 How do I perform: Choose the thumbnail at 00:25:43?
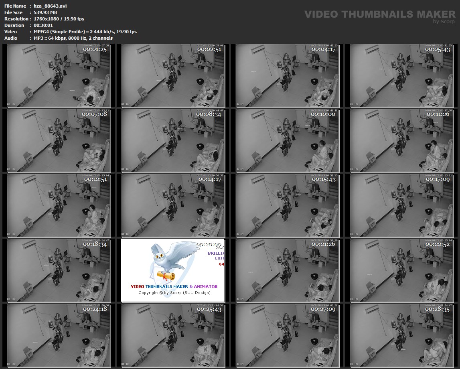173,336
